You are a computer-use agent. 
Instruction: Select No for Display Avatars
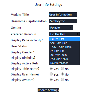pyautogui.click(x=62, y=80)
